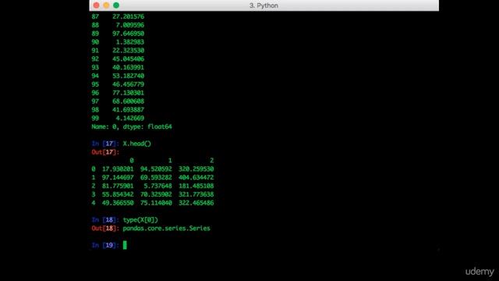Minimize the terminal with the yellow button
The image size is (499, 281).
tap(106, 5)
